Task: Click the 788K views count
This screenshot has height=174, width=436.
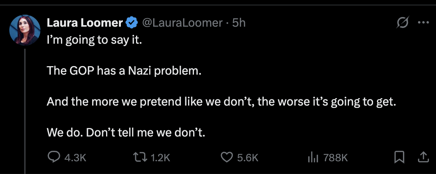Action: coord(335,157)
